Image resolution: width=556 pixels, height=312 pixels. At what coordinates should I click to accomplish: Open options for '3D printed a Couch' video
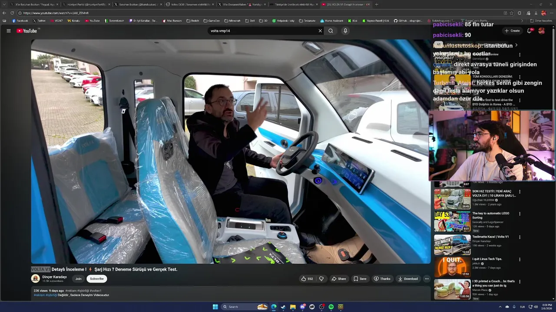click(520, 281)
